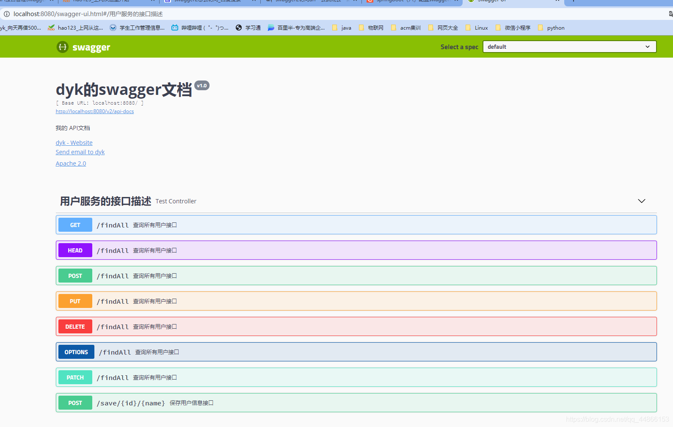
Task: Click 保存用户信息接口 description text
Action: (x=191, y=403)
